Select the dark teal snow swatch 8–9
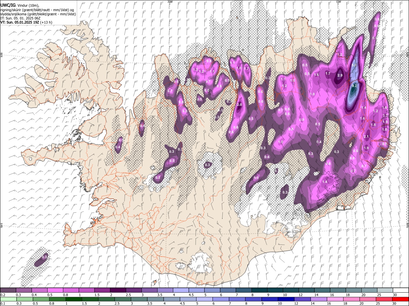This screenshot has height=306, width=409. point(259,290)
